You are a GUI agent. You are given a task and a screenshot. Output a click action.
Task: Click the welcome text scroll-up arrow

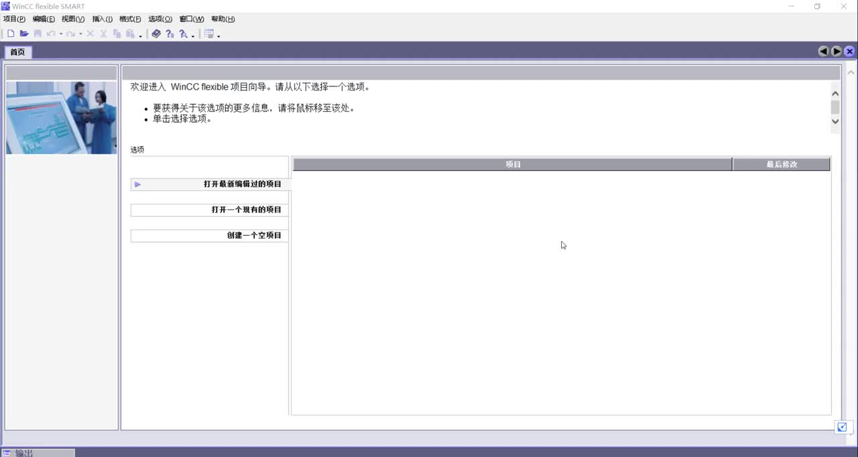[835, 94]
